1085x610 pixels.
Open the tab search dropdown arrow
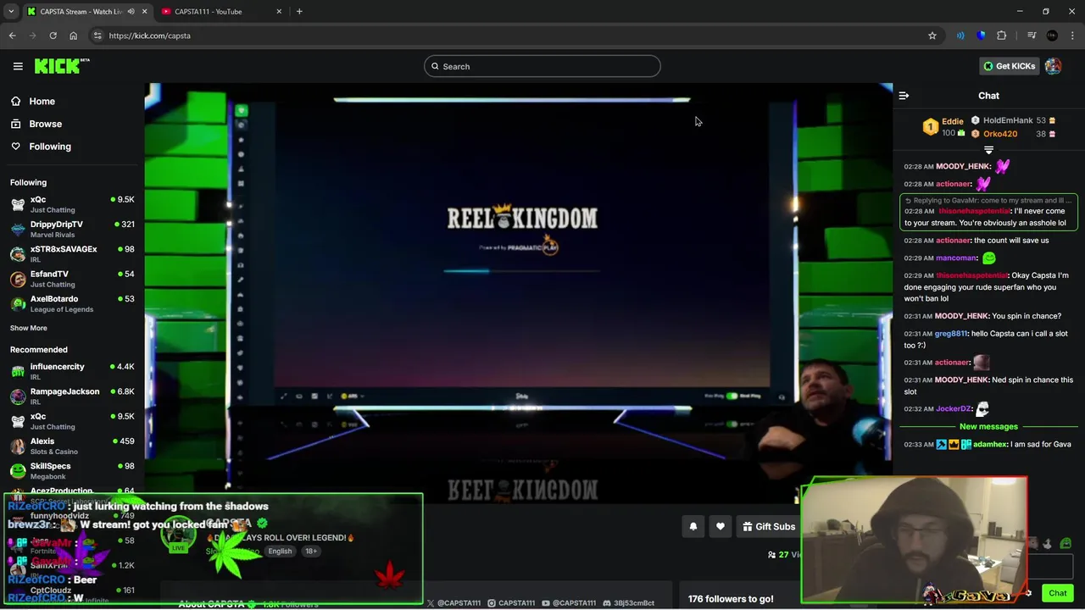click(x=11, y=12)
